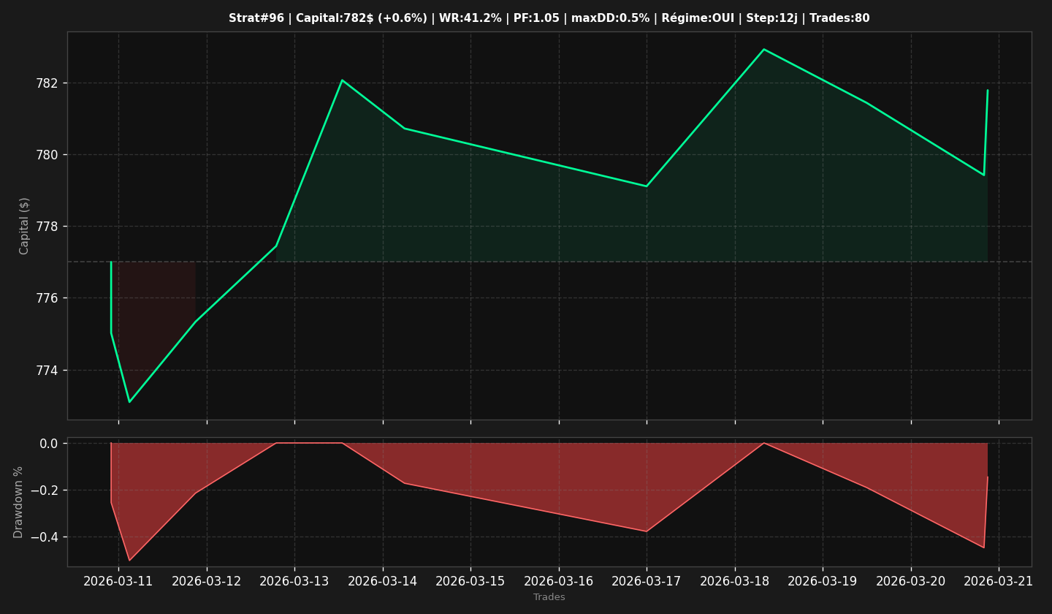Select the 2026-03-11 date tick label

pyautogui.click(x=118, y=581)
